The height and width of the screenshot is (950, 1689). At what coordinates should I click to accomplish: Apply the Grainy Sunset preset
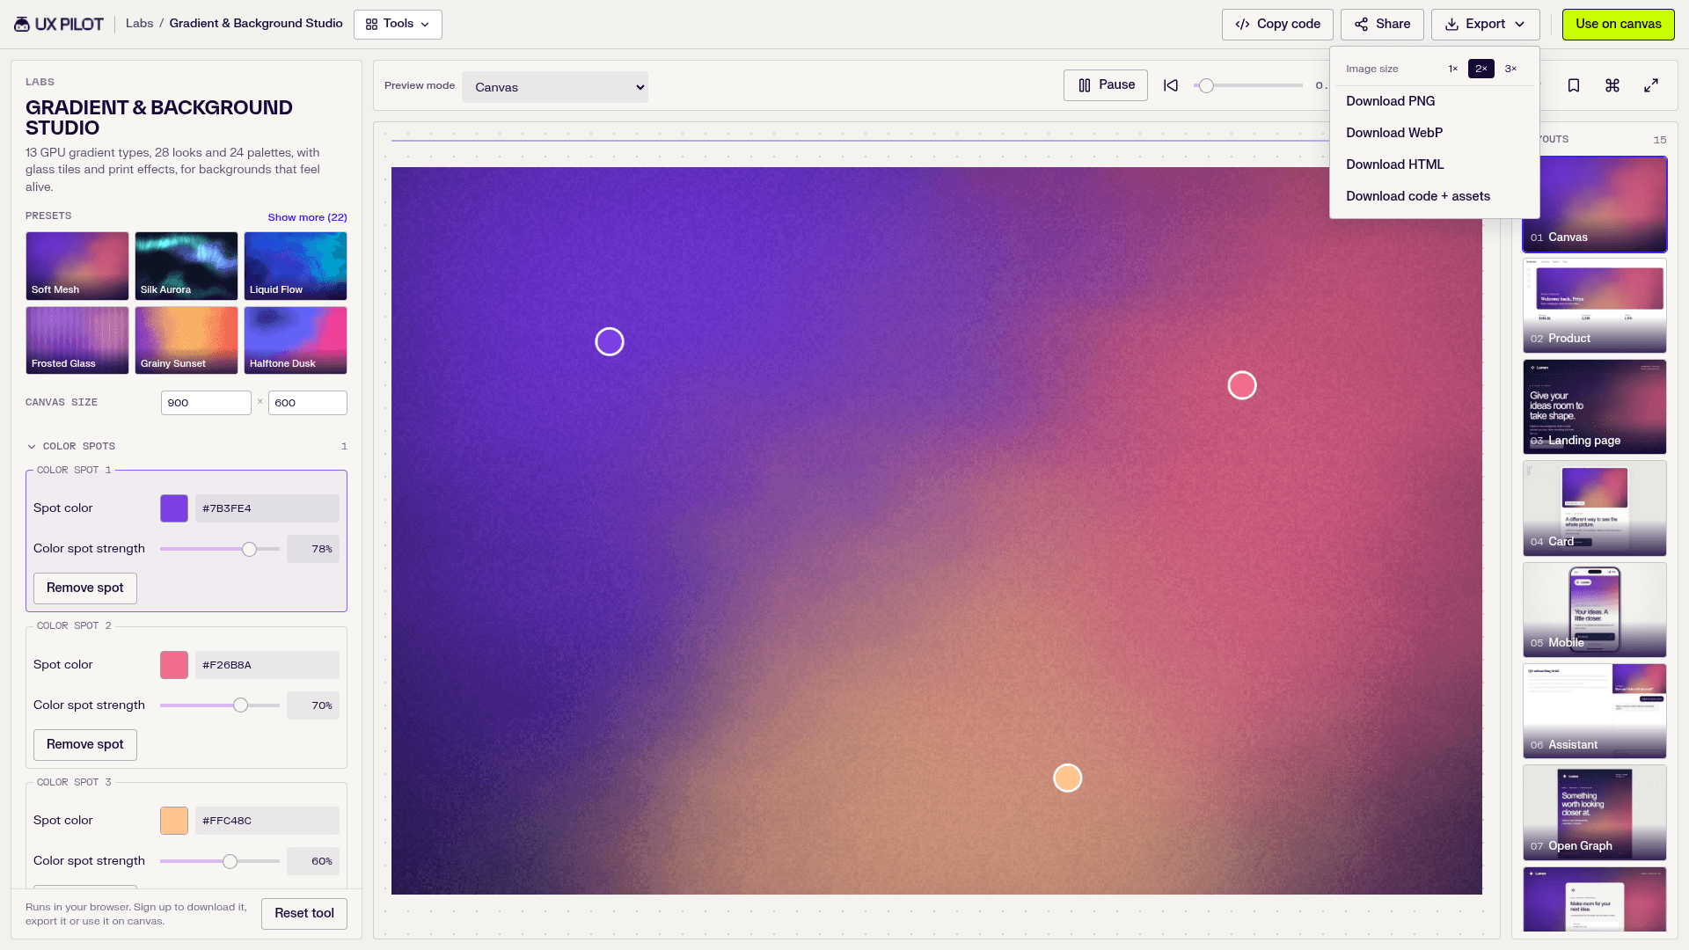[186, 340]
